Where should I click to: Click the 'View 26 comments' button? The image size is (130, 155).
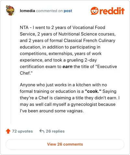click(x=65, y=144)
